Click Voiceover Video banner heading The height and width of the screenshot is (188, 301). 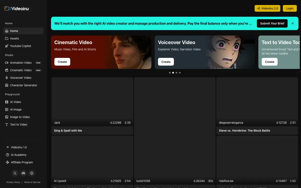pos(177,42)
